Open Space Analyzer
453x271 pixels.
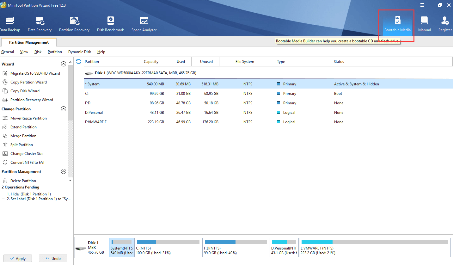coord(144,24)
